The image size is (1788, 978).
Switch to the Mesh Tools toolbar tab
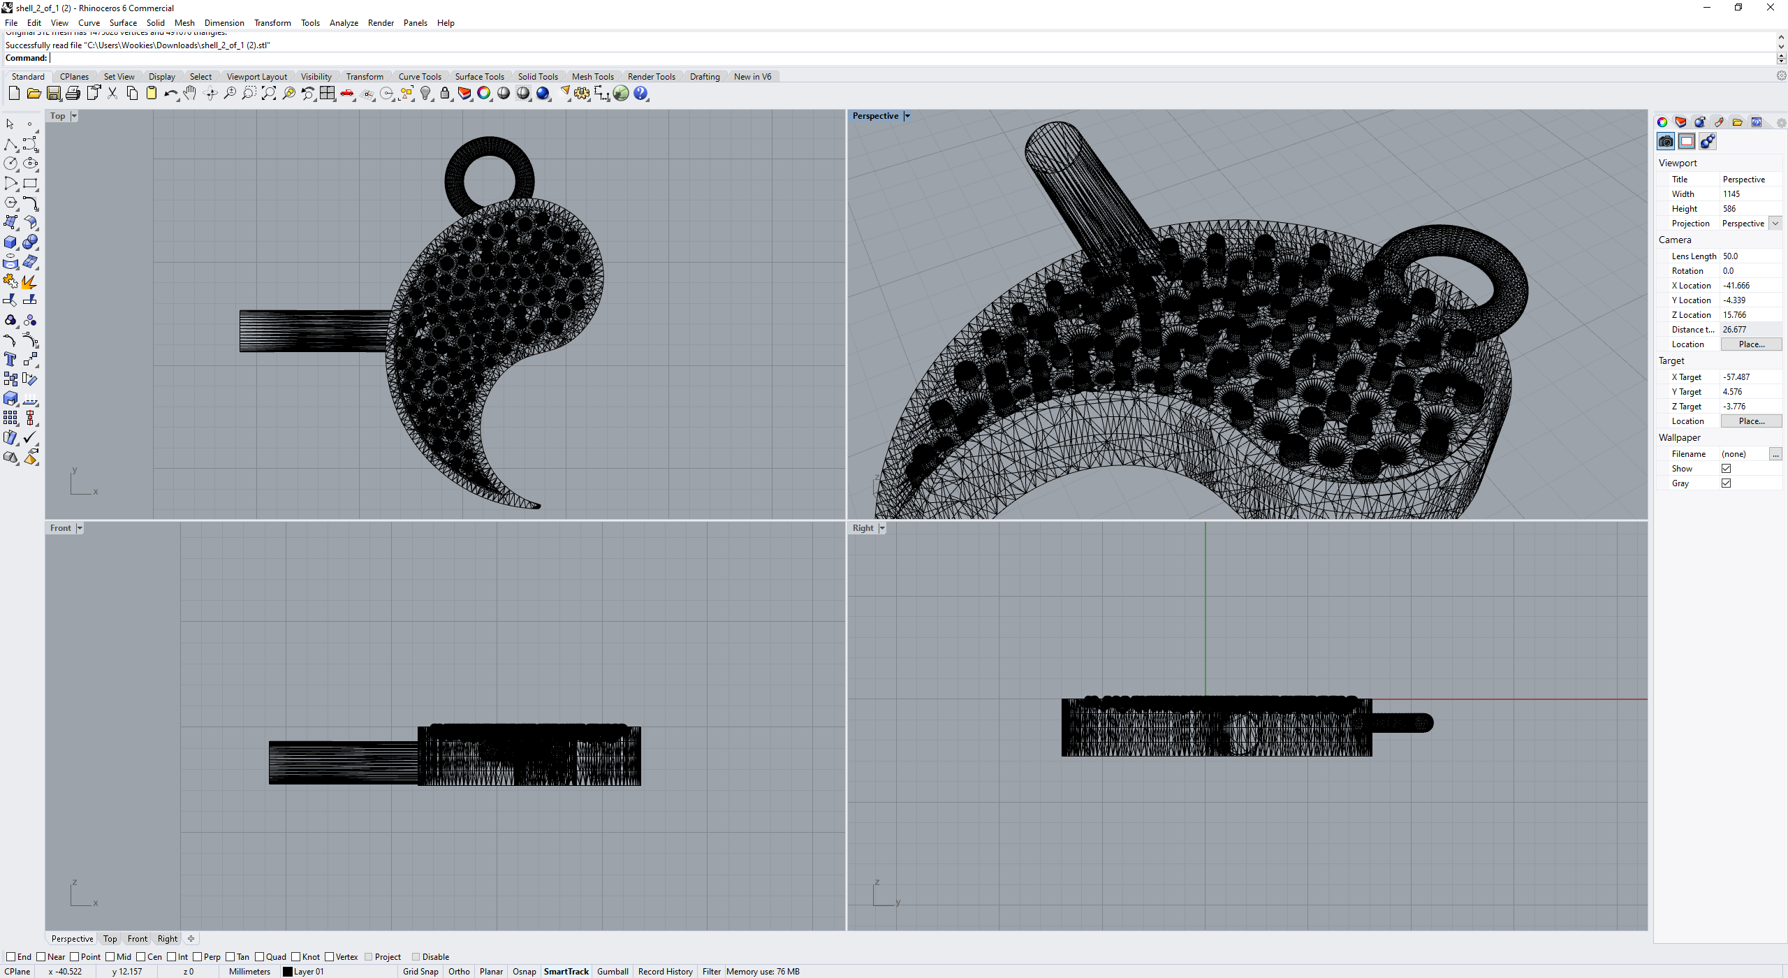[592, 77]
